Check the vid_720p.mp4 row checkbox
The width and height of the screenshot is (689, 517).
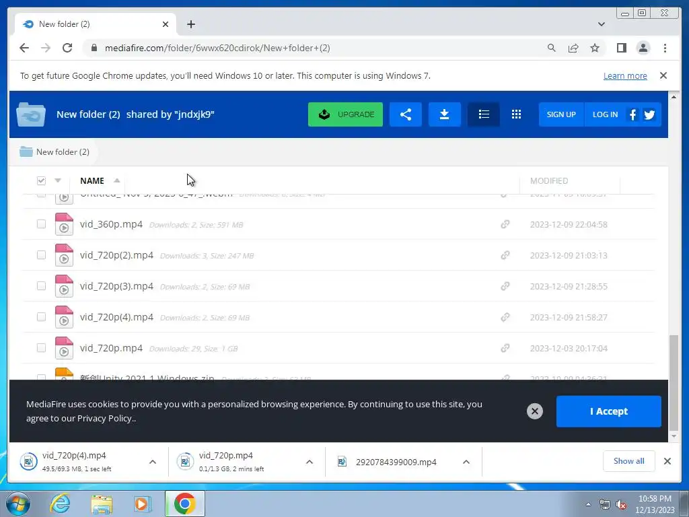pyautogui.click(x=41, y=348)
